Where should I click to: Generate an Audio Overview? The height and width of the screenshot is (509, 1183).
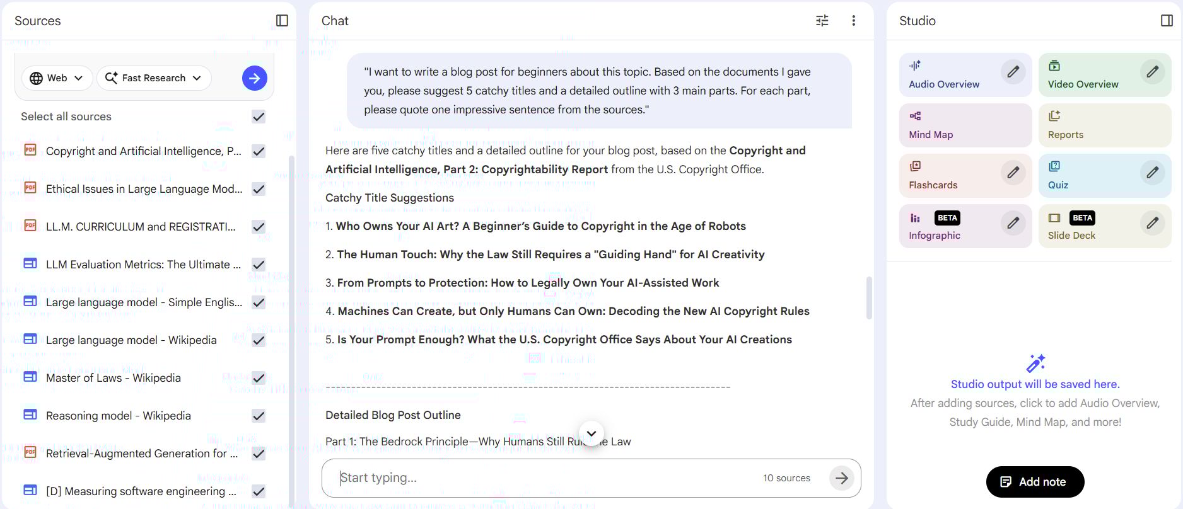(x=965, y=75)
